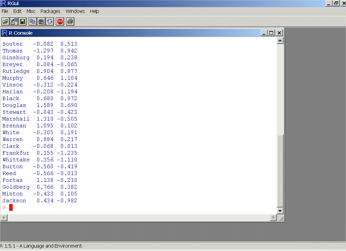
Task: Click the horizontal scrollbar left arrow
Action: [x=3, y=218]
